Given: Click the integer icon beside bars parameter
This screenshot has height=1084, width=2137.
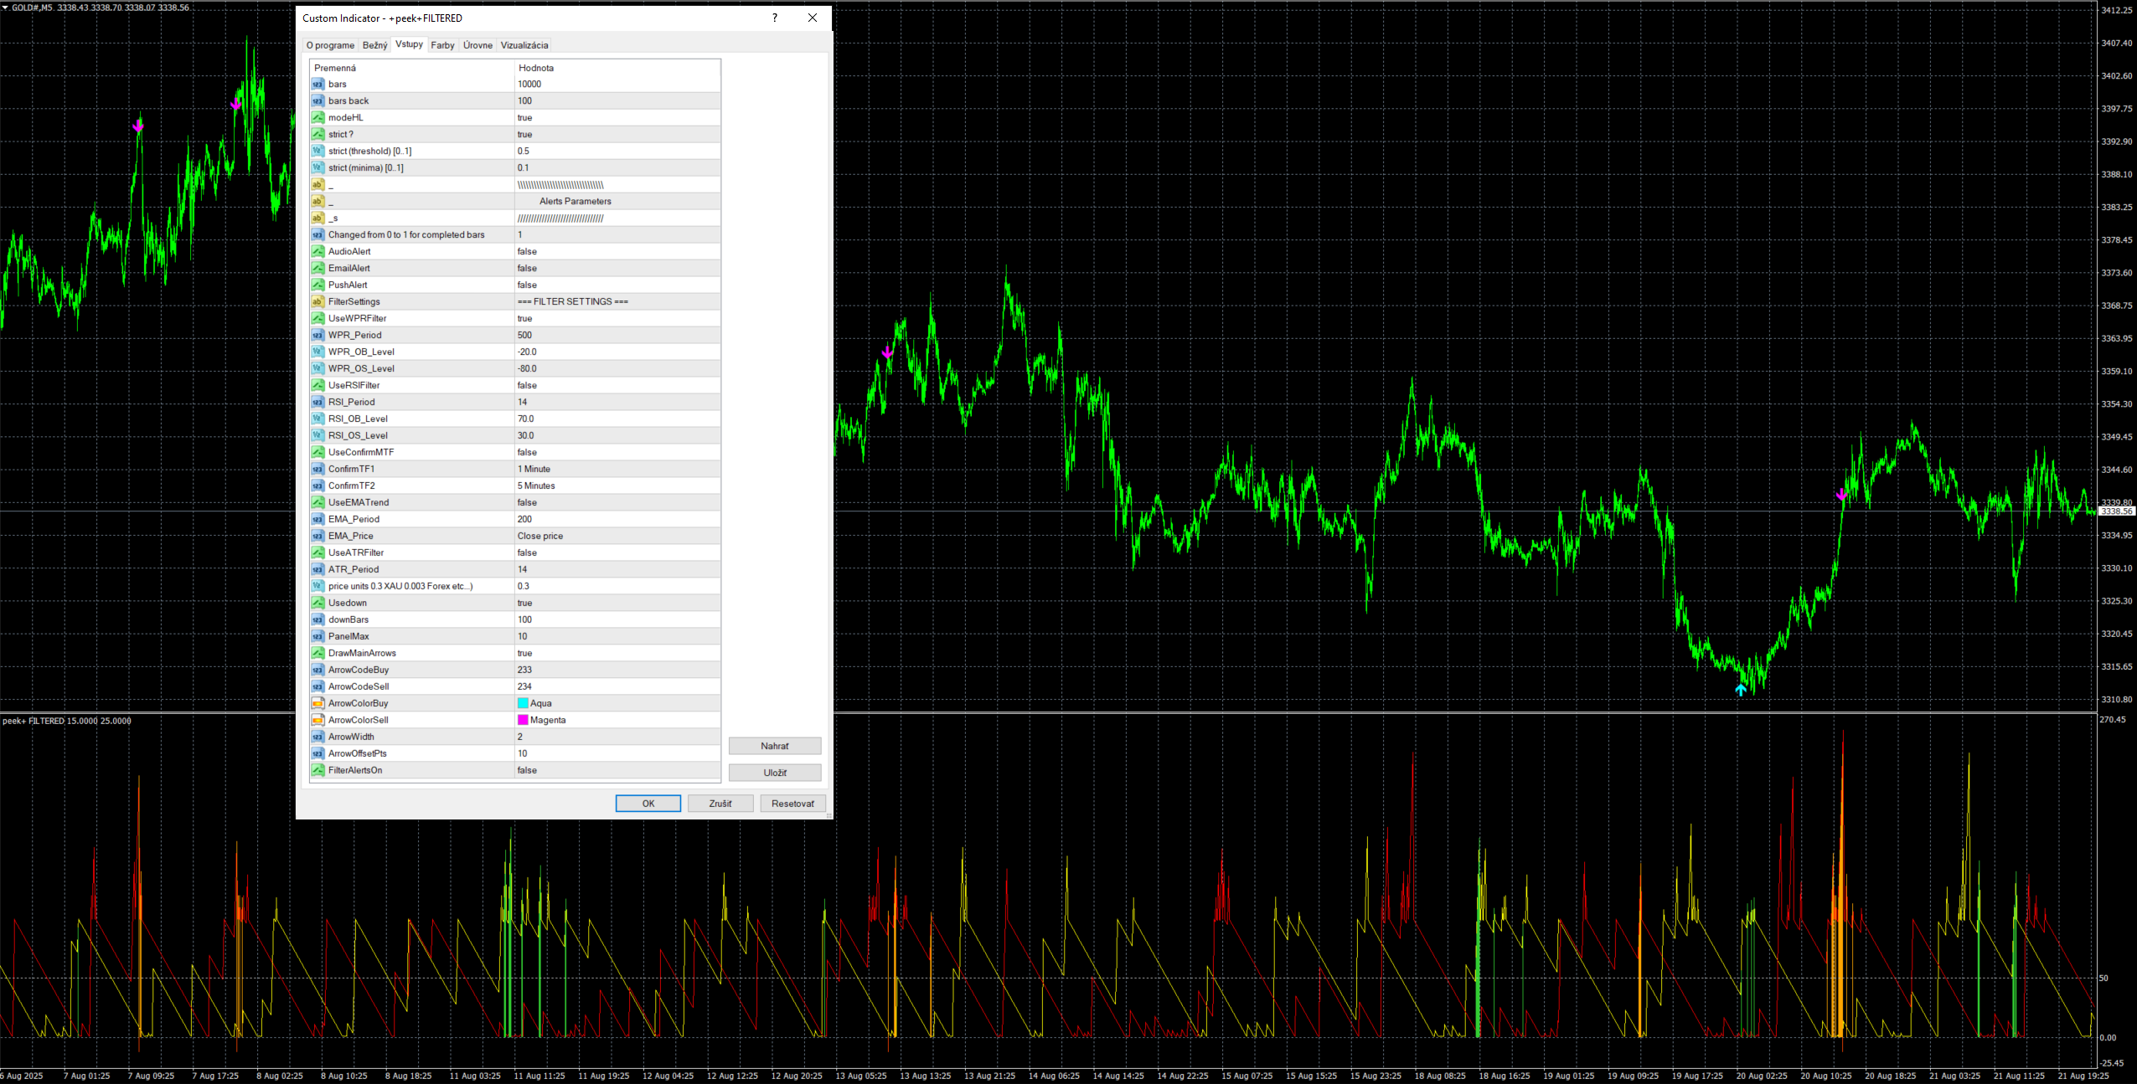Looking at the screenshot, I should pos(317,84).
